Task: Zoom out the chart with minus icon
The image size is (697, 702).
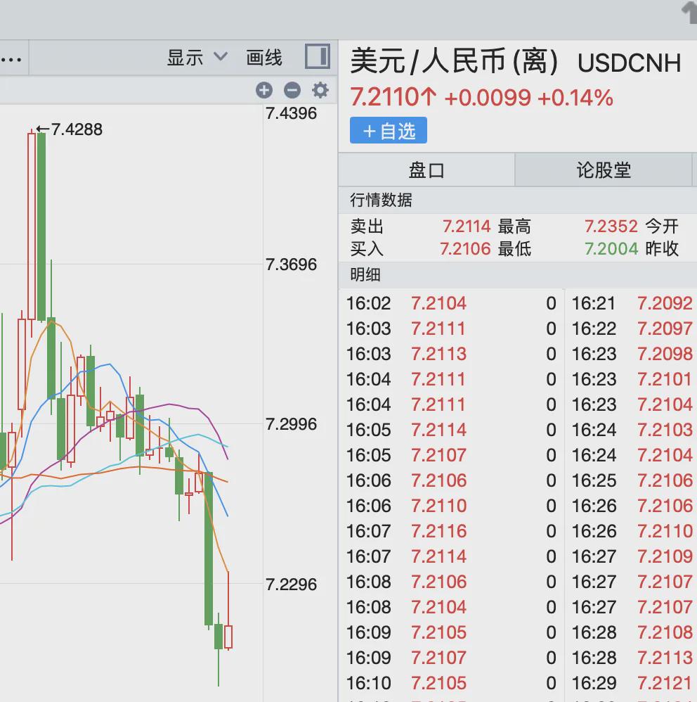Action: [x=292, y=90]
